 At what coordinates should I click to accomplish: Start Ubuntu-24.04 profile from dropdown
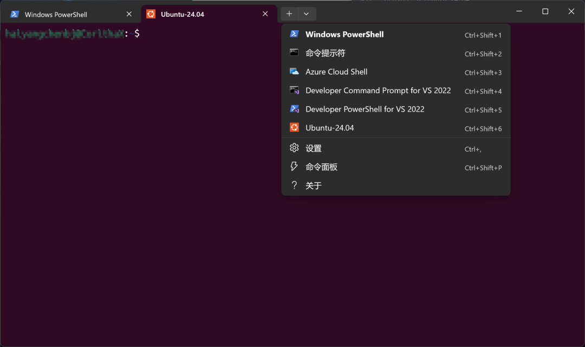[x=396, y=128]
